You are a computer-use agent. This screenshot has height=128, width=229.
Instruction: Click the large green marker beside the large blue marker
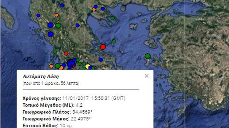(58, 25)
